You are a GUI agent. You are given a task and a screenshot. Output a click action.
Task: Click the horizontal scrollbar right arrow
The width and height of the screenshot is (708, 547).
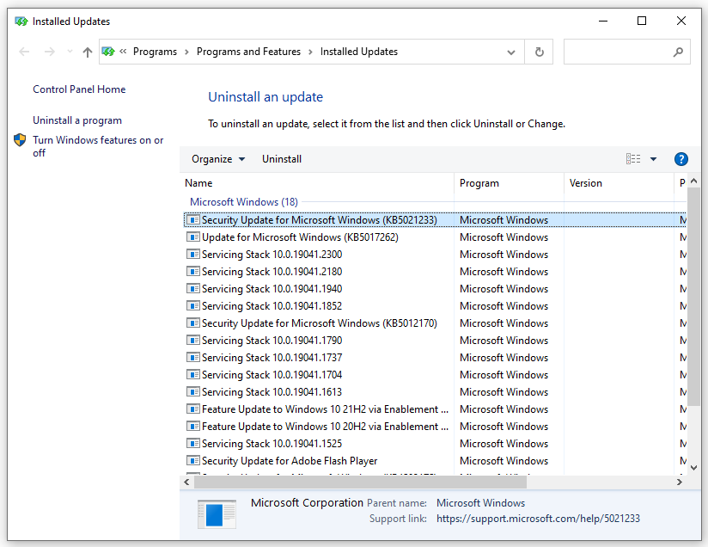680,482
